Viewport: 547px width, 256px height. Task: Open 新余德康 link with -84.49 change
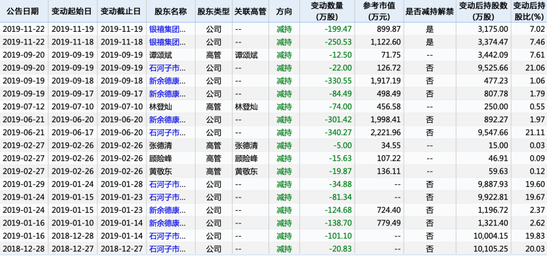[167, 94]
